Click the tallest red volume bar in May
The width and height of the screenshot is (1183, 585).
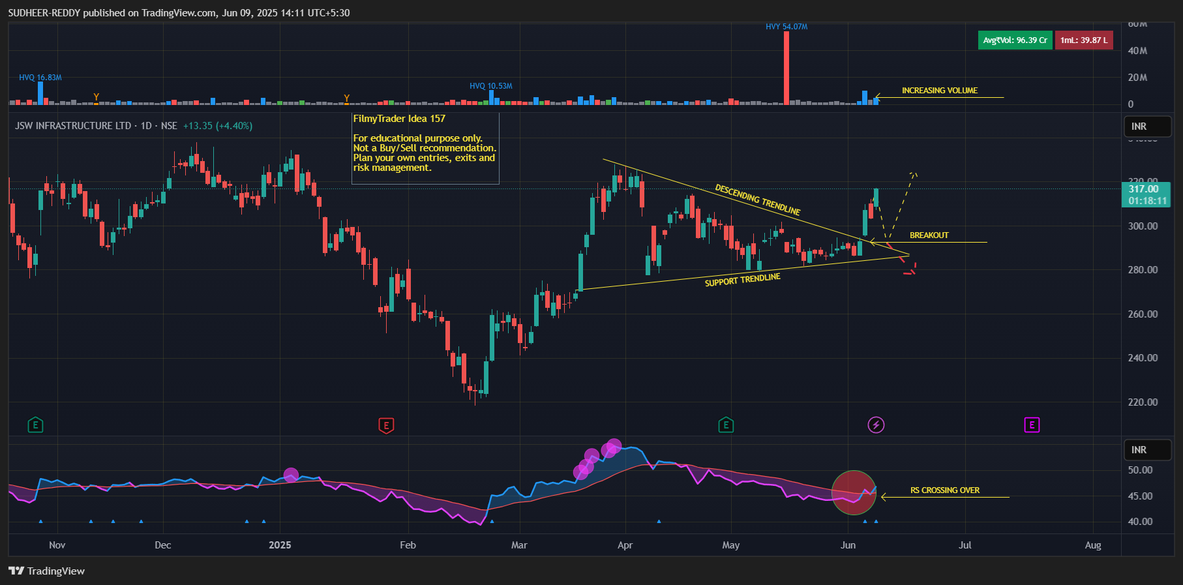pos(786,68)
